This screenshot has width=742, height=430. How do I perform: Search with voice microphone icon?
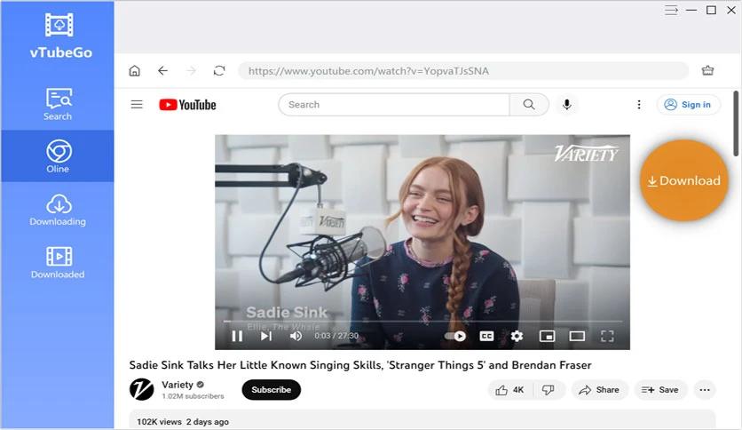pos(567,105)
